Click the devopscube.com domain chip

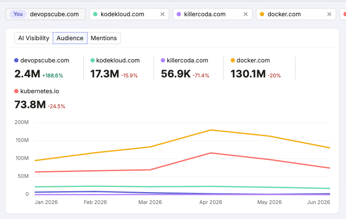click(45, 14)
